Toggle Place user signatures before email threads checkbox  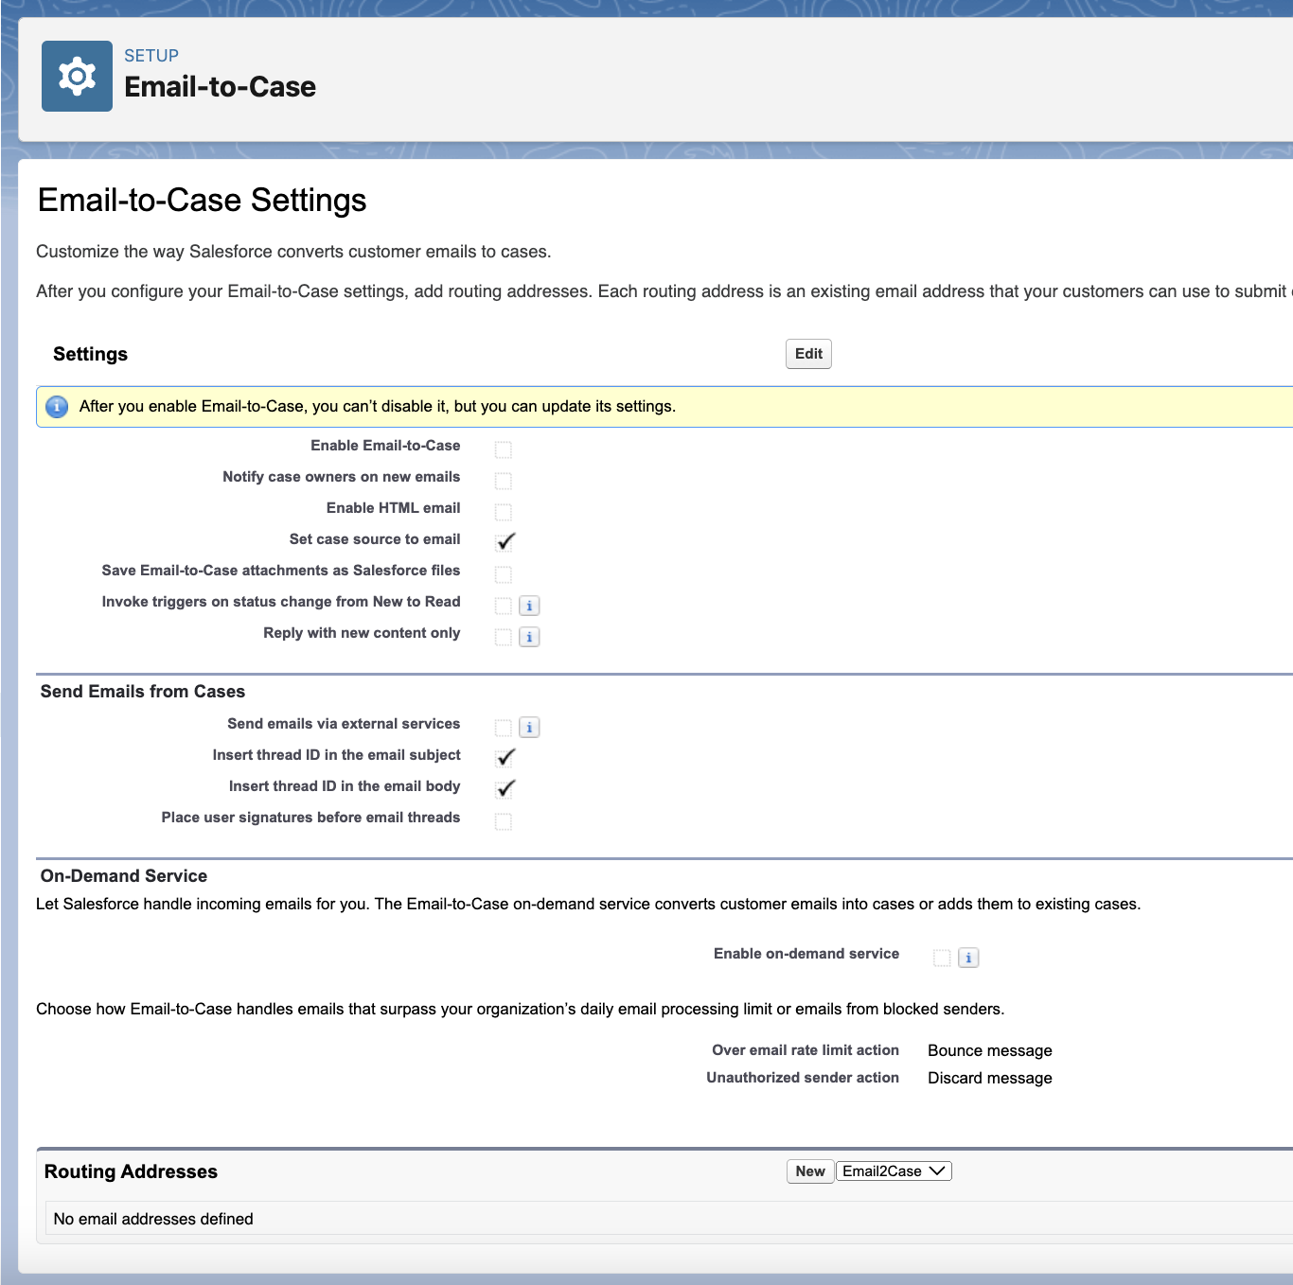pyautogui.click(x=504, y=821)
